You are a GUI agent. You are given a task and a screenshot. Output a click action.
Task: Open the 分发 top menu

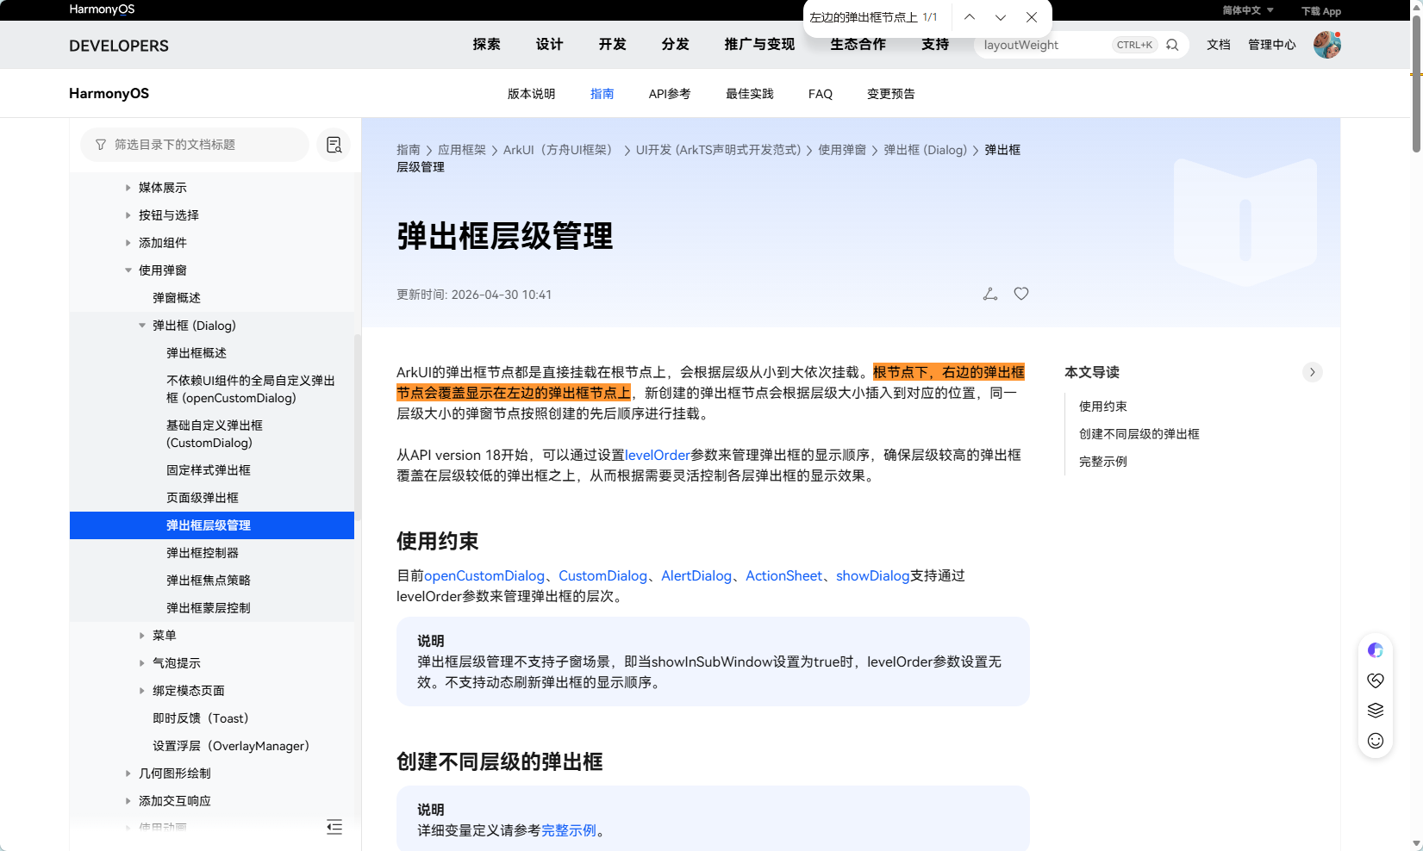pos(675,44)
